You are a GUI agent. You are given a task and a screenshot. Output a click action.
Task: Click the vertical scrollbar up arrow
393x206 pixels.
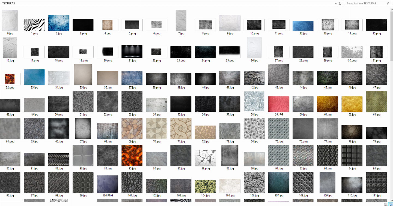click(391, 9)
